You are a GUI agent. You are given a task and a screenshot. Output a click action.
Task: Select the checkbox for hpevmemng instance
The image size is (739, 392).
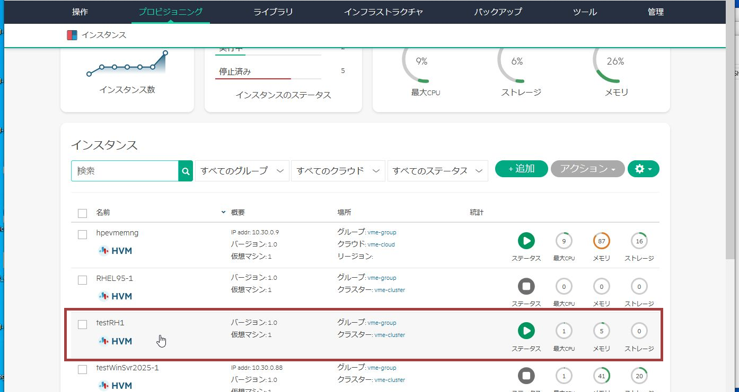coord(82,234)
